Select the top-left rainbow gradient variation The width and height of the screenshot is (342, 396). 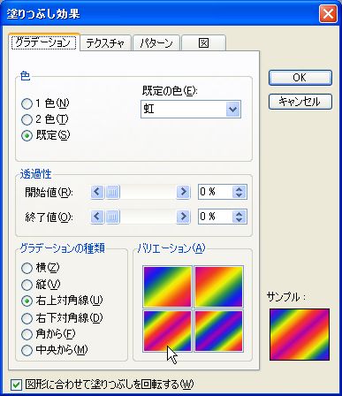pyautogui.click(x=167, y=286)
